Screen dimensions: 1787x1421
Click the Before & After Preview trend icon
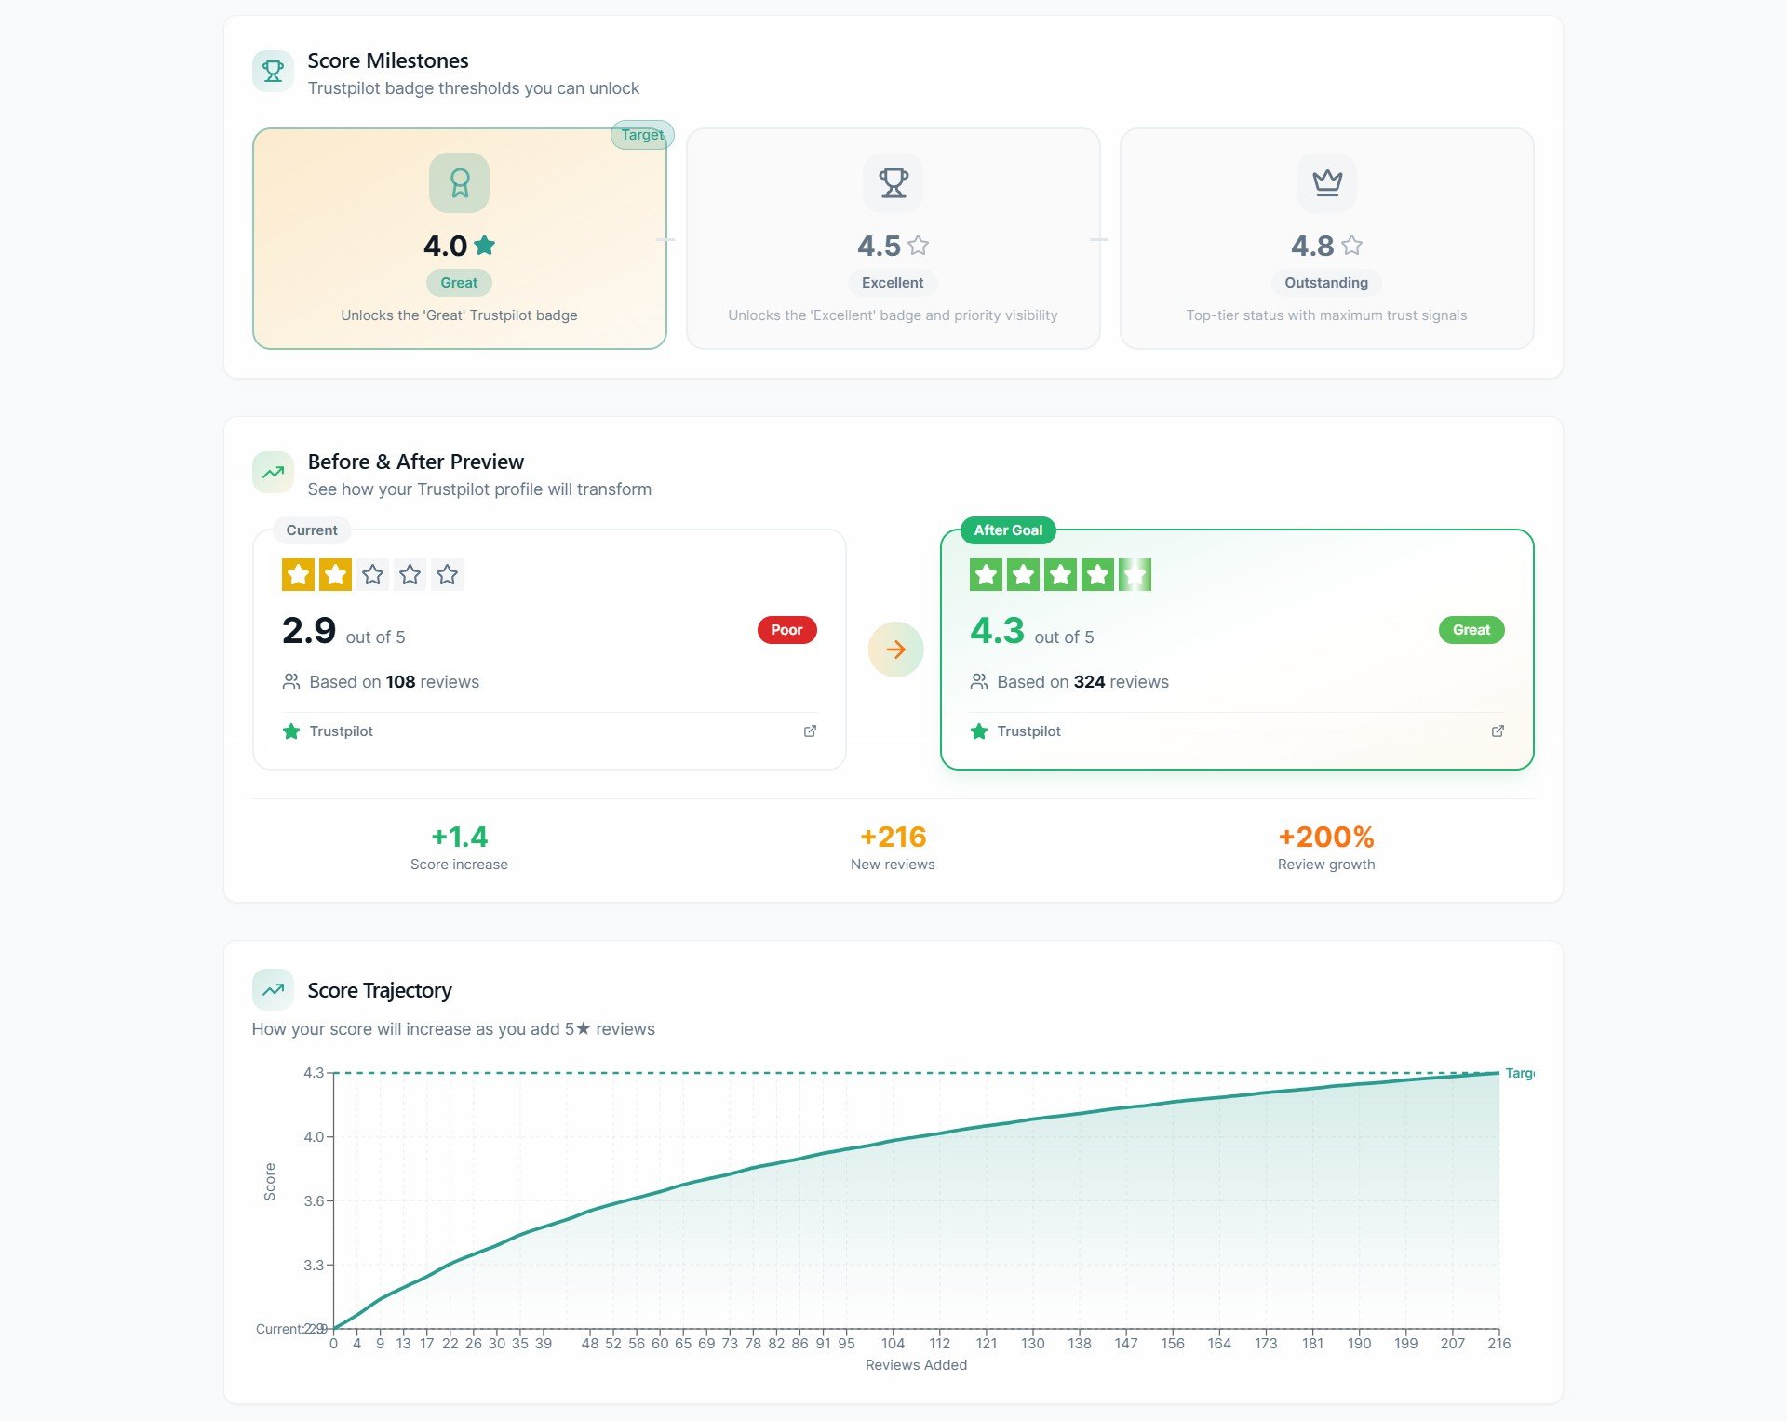point(273,473)
